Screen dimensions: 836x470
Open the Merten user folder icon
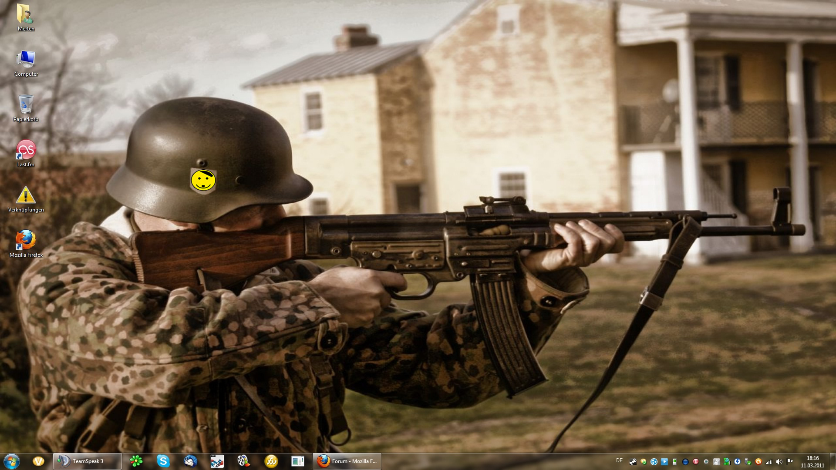click(x=26, y=17)
